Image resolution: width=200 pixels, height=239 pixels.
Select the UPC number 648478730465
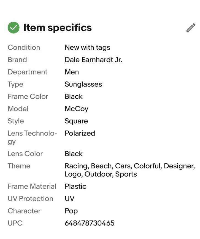coord(90,223)
